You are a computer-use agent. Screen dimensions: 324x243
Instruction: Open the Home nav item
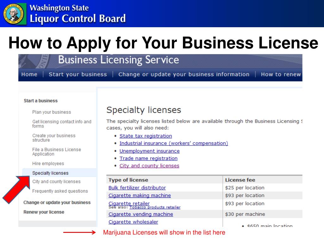tap(29, 74)
